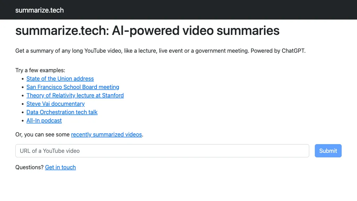
Task: Open the contact link labeled Get in touch
Action: 60,167
